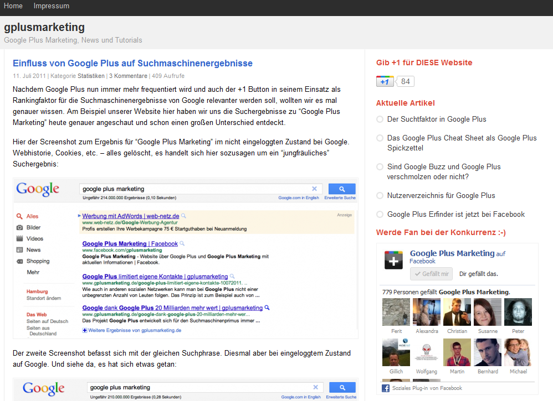Click preview magnifier beside 20 Milliarden result

click(267, 308)
